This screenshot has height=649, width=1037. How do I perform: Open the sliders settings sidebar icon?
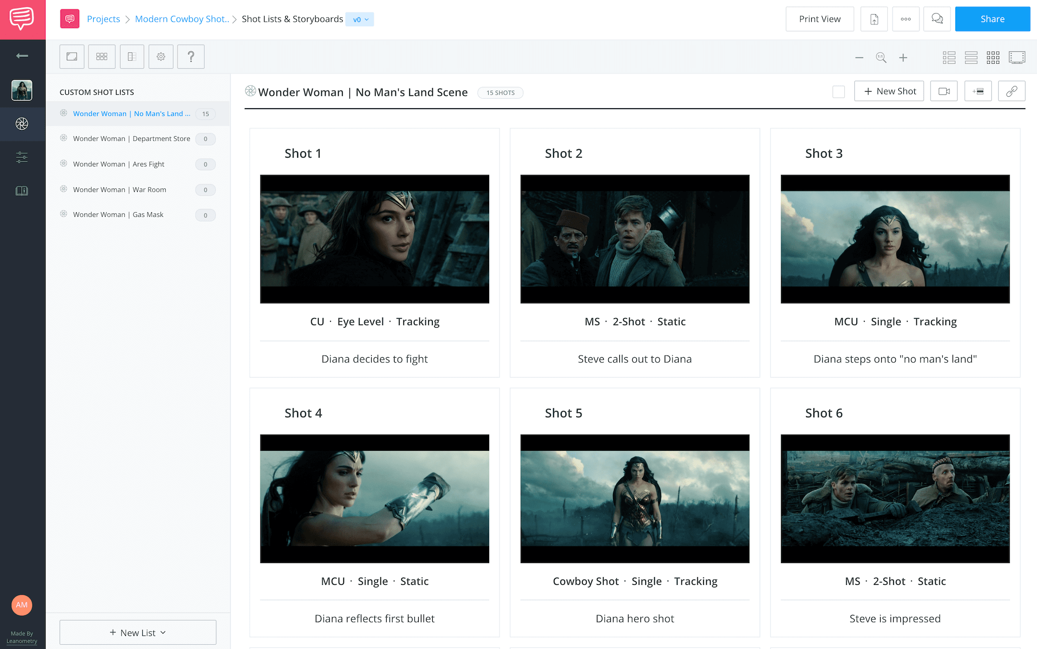point(22,157)
